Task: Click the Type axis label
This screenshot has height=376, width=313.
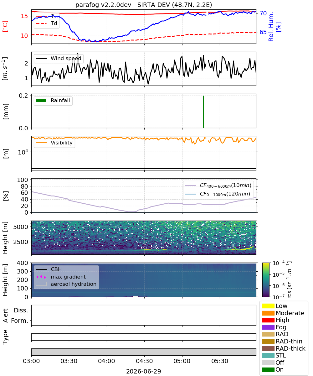Action: (6, 337)
